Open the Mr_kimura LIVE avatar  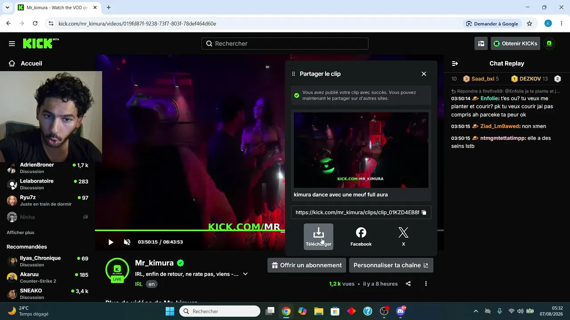click(117, 270)
